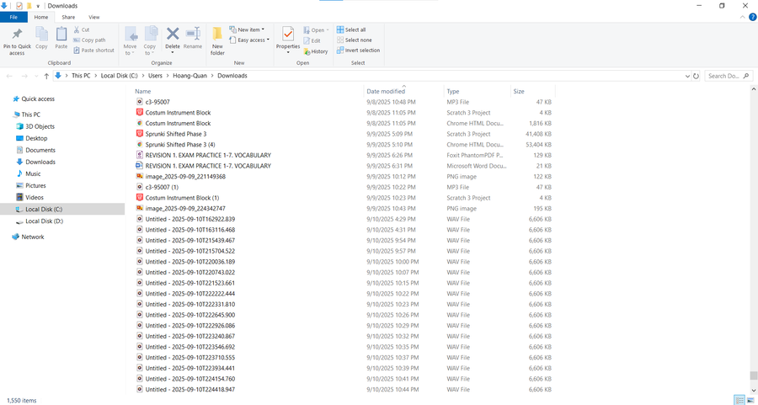Click Invert selection in ribbon
This screenshot has width=758, height=405.
[358, 51]
